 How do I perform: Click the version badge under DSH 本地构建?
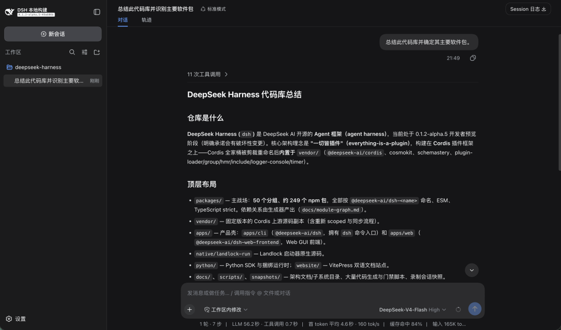(36, 15)
